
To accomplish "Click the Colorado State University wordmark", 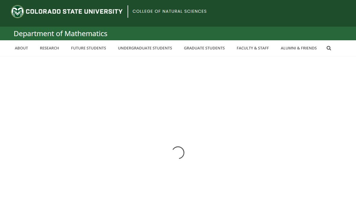I will tap(74, 12).
